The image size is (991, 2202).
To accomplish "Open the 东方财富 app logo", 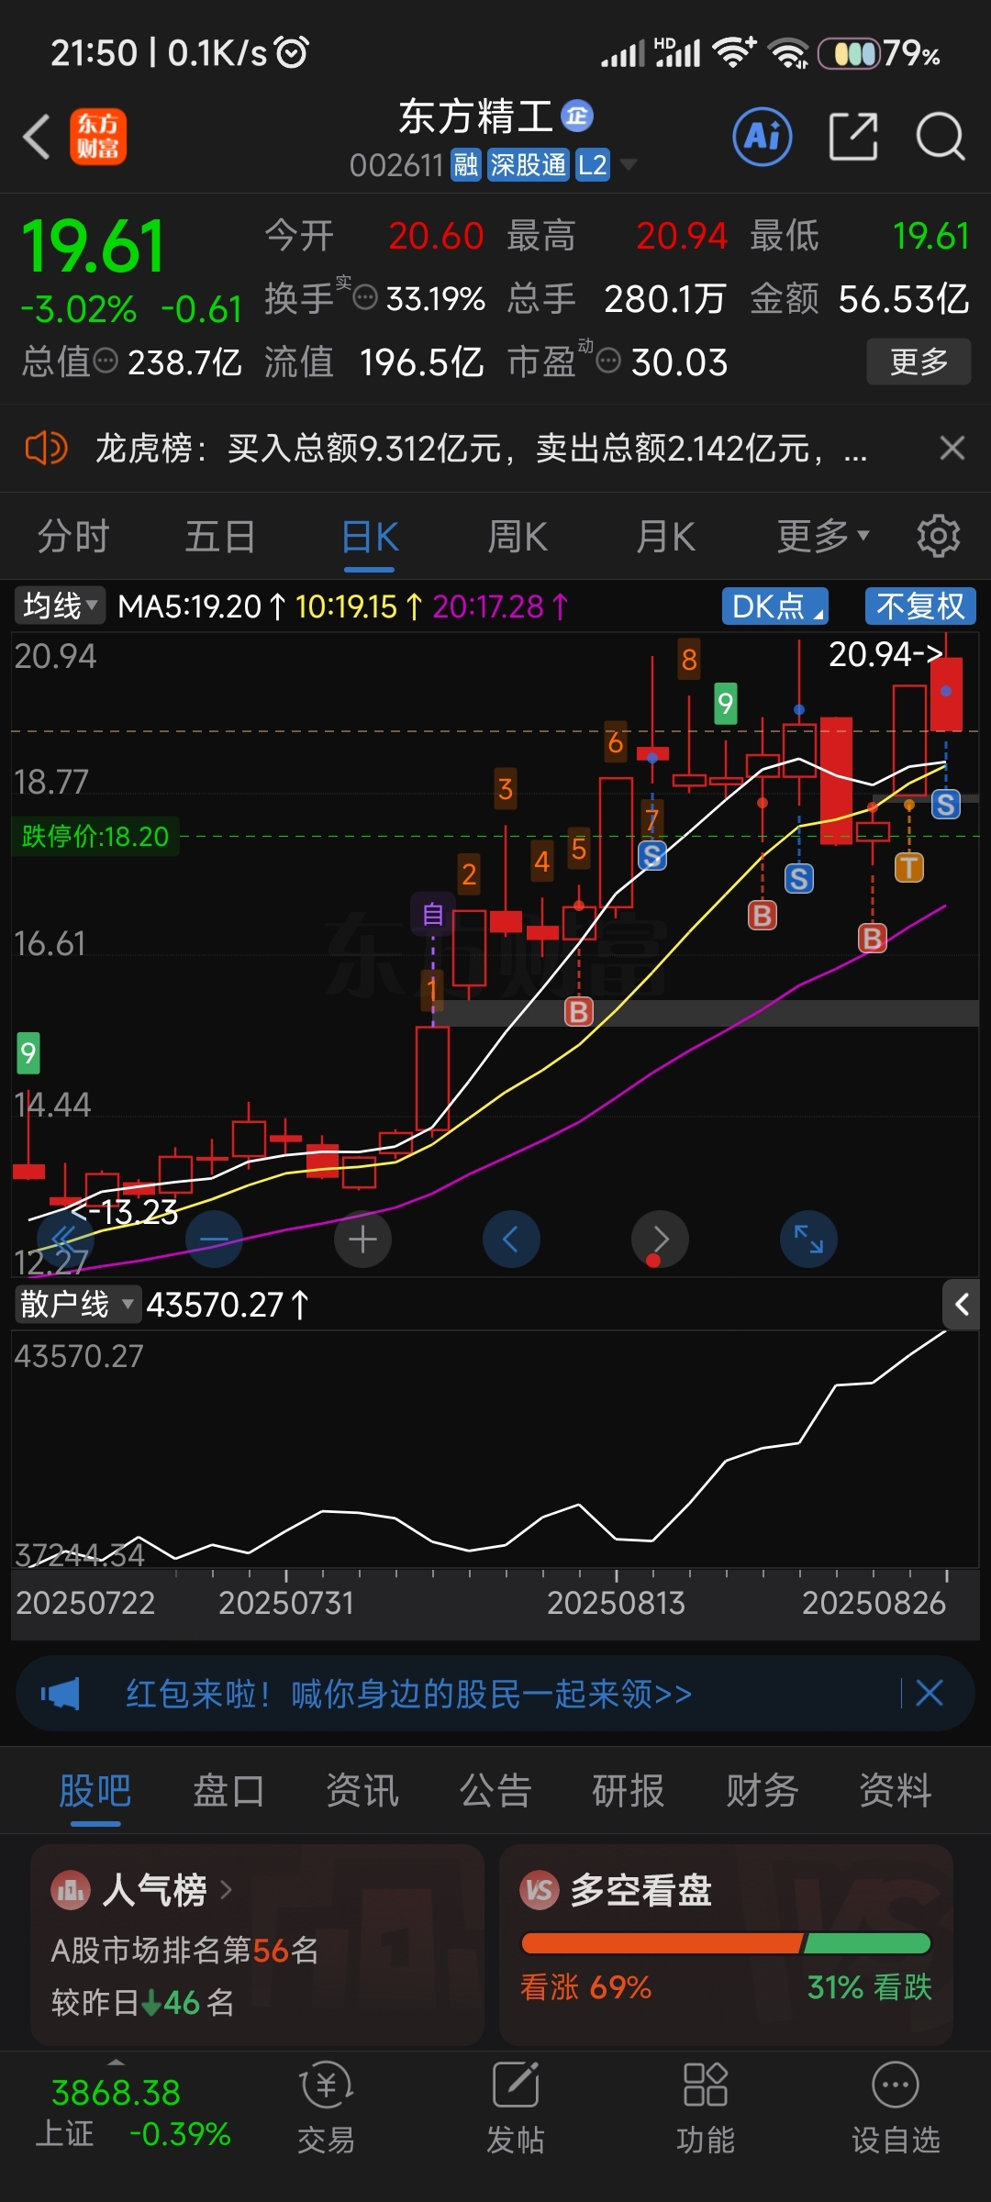I will [98, 137].
